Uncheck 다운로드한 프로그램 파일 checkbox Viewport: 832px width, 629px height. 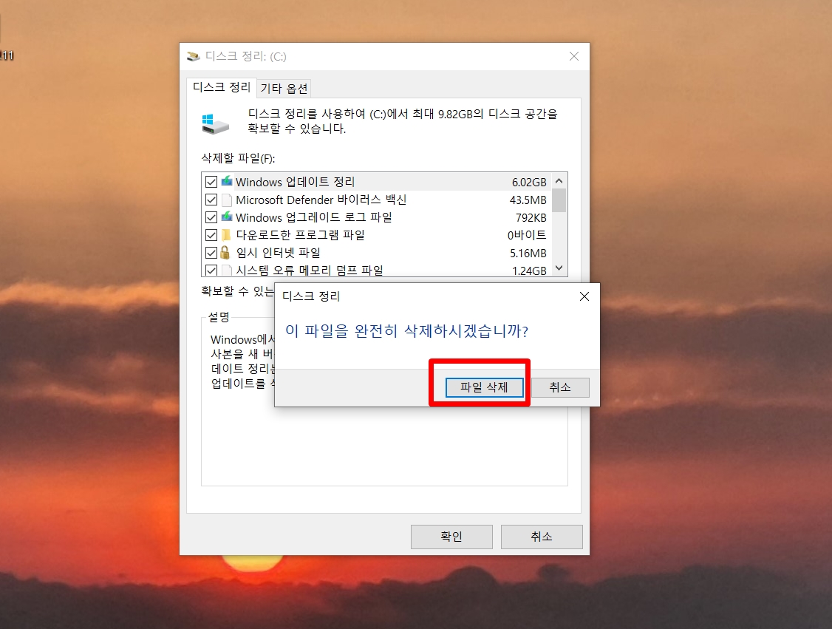tap(211, 235)
